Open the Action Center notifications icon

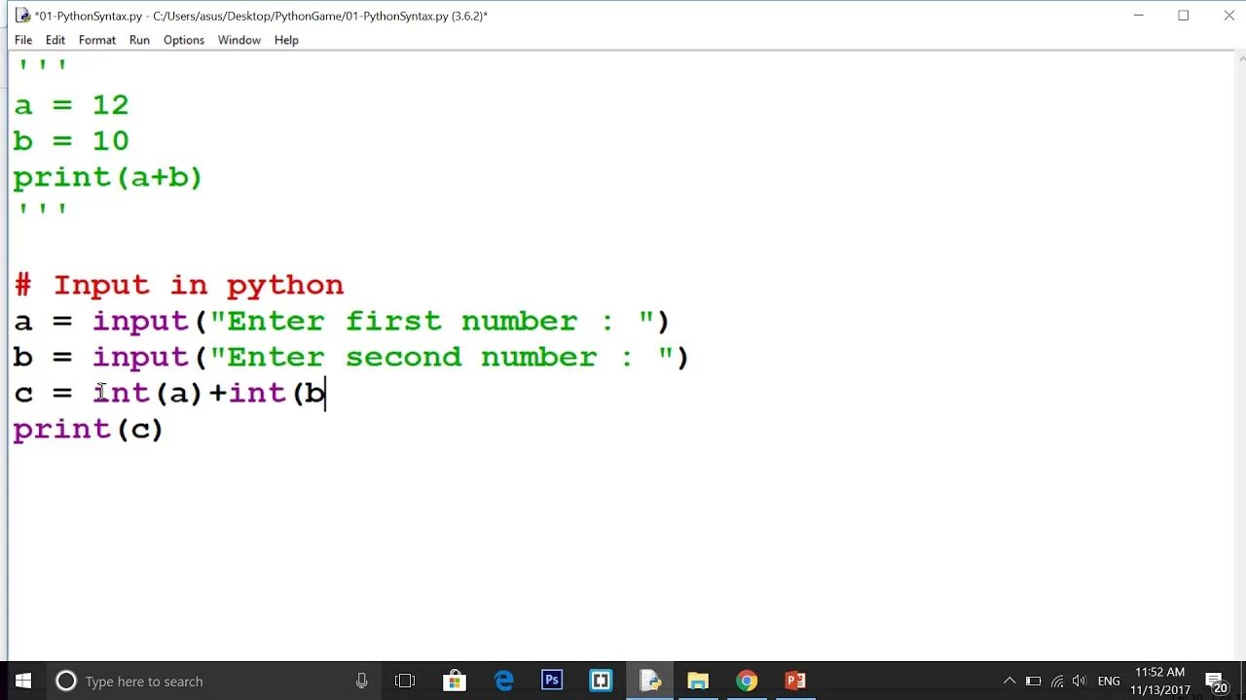[1216, 682]
